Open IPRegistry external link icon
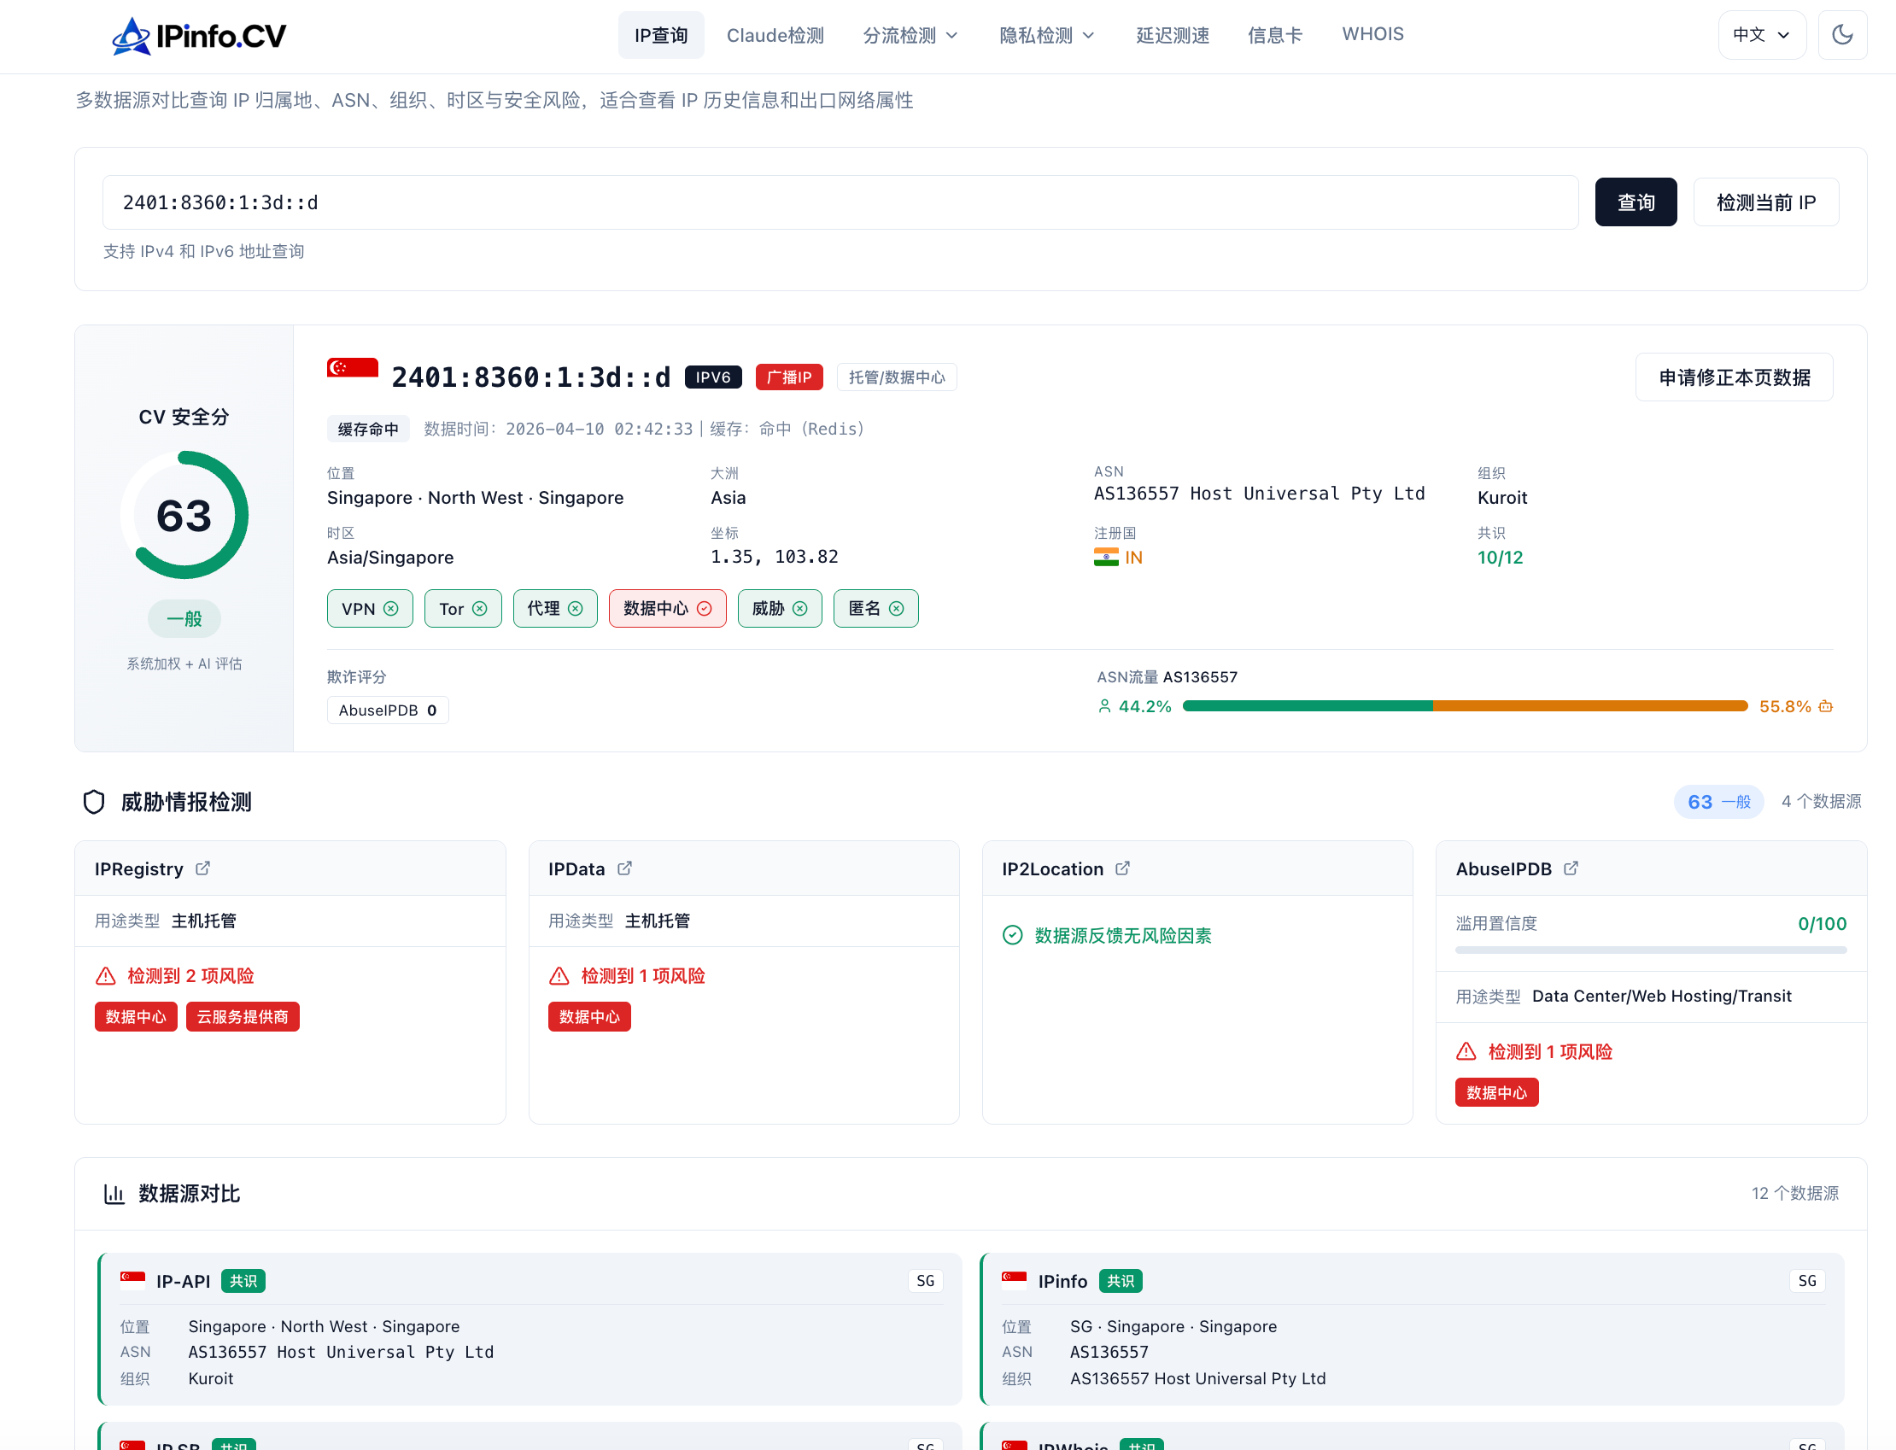The width and height of the screenshot is (1896, 1450). click(x=202, y=868)
